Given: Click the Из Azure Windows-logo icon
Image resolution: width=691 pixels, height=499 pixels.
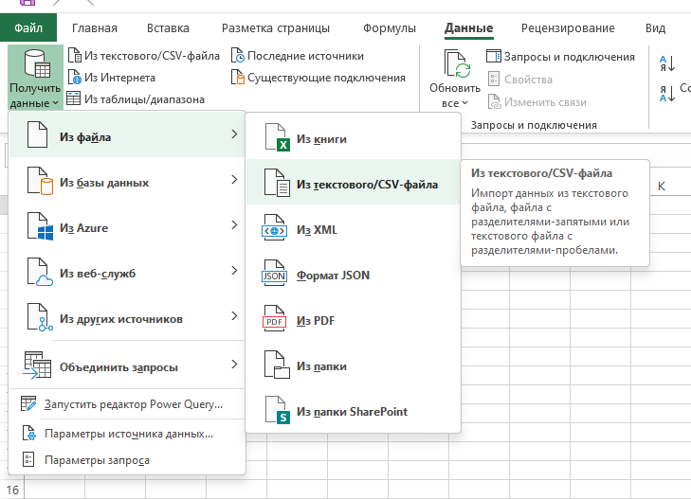Looking at the screenshot, I should click(x=40, y=225).
